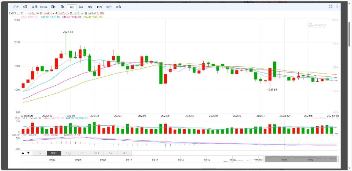The width and height of the screenshot is (352, 171).
Task: Click the up triangle below the indicator panel
Action: pos(23,153)
